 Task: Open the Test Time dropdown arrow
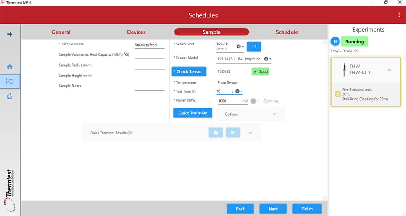(242, 91)
